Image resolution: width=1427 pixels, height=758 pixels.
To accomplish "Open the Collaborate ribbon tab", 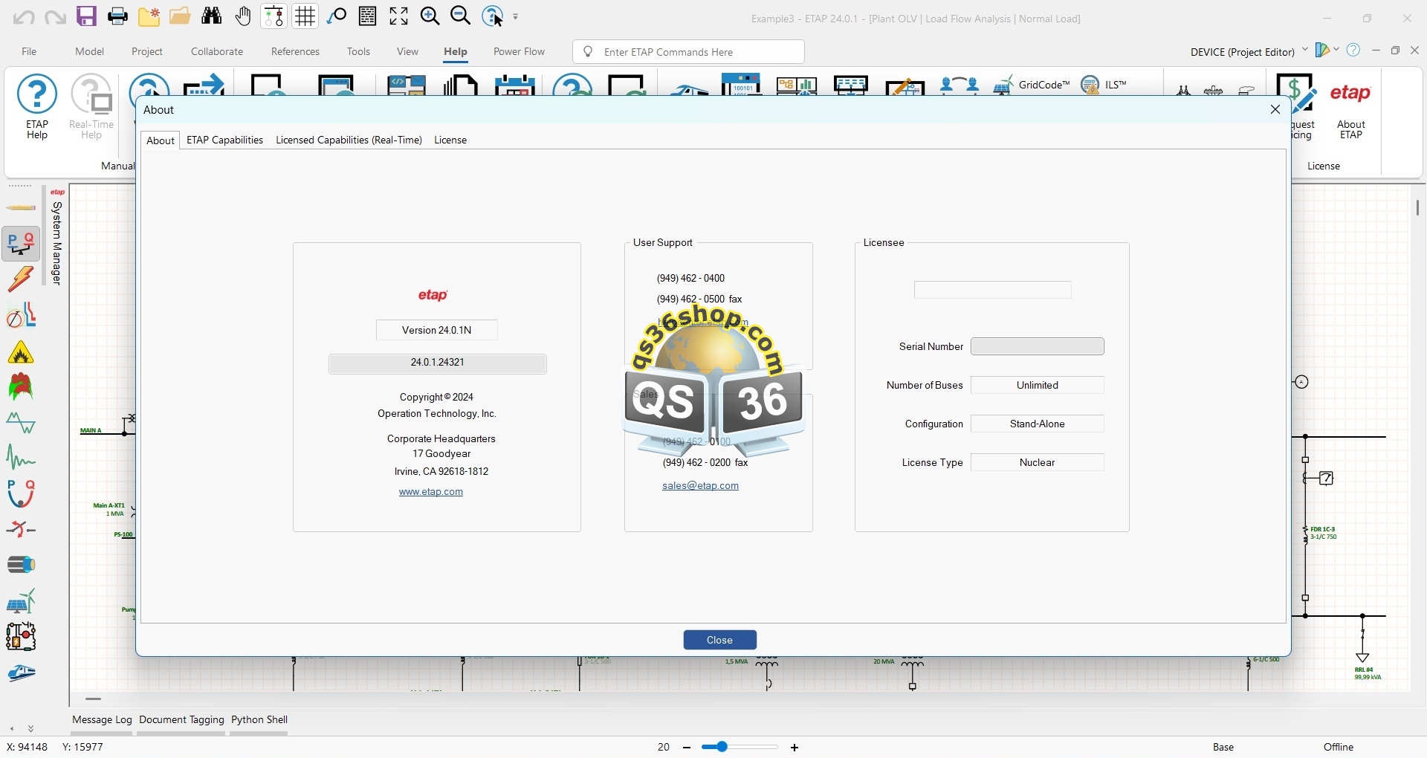I will coord(217,51).
